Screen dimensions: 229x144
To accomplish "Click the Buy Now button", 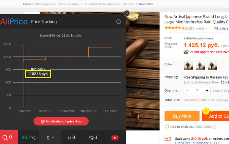I will point(182,116).
